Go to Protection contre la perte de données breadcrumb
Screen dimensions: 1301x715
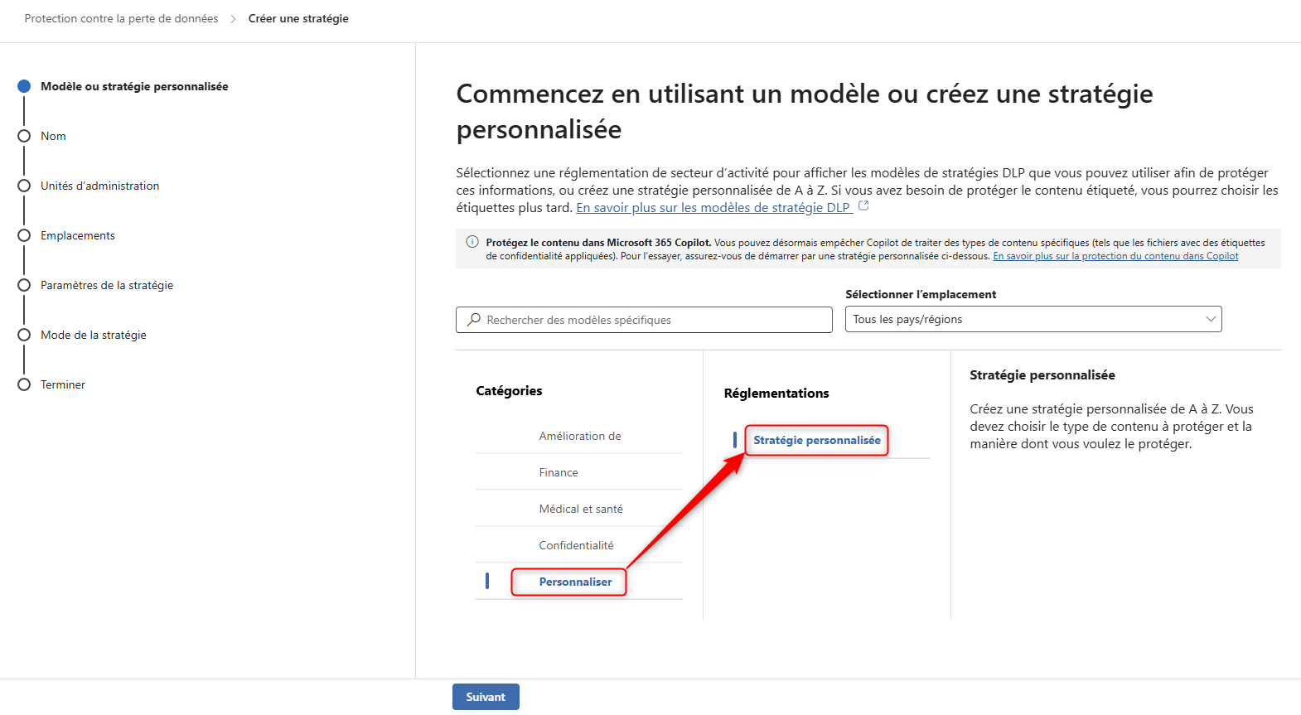[x=121, y=18]
